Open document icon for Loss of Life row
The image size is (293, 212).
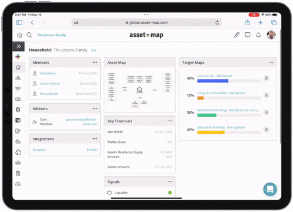[266, 78]
